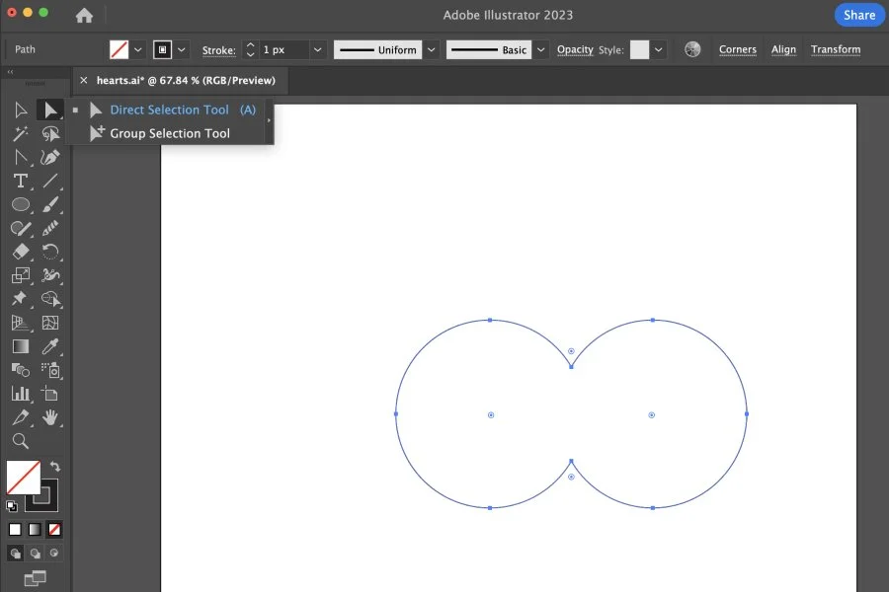This screenshot has height=592, width=889.
Task: Enable Draw Normal mode
Action: (x=15, y=553)
